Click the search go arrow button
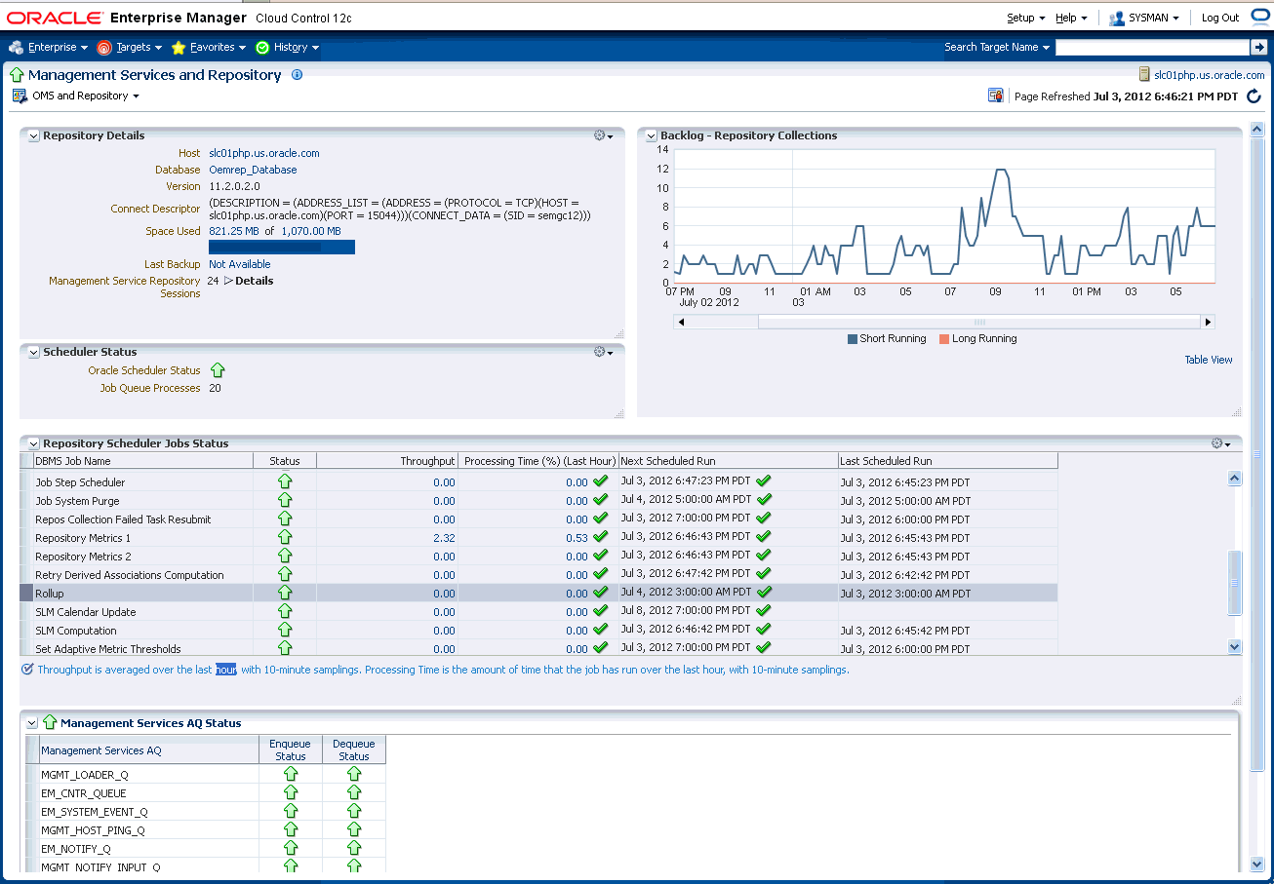Screen dimensions: 1274x884 pyautogui.click(x=1258, y=47)
